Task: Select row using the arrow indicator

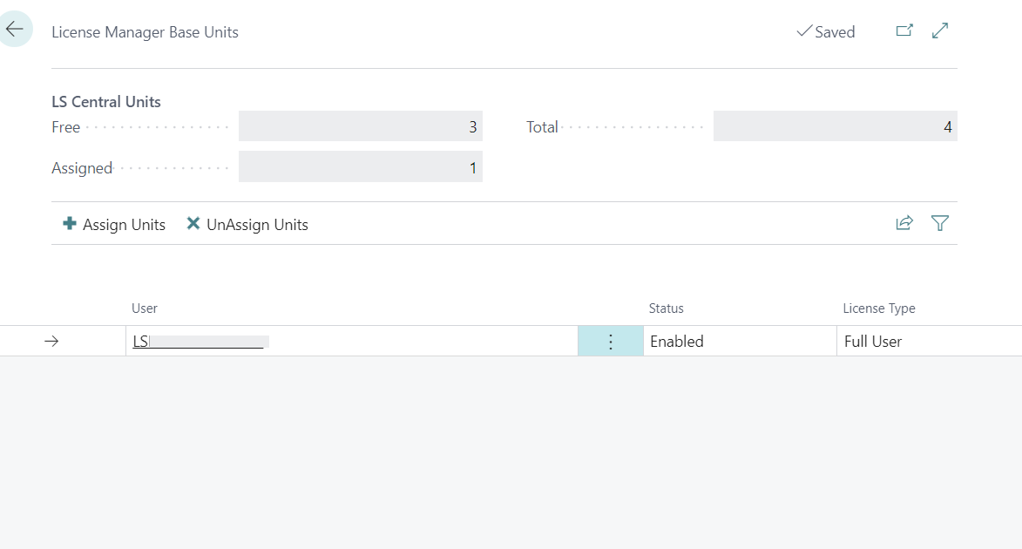Action: coord(51,342)
